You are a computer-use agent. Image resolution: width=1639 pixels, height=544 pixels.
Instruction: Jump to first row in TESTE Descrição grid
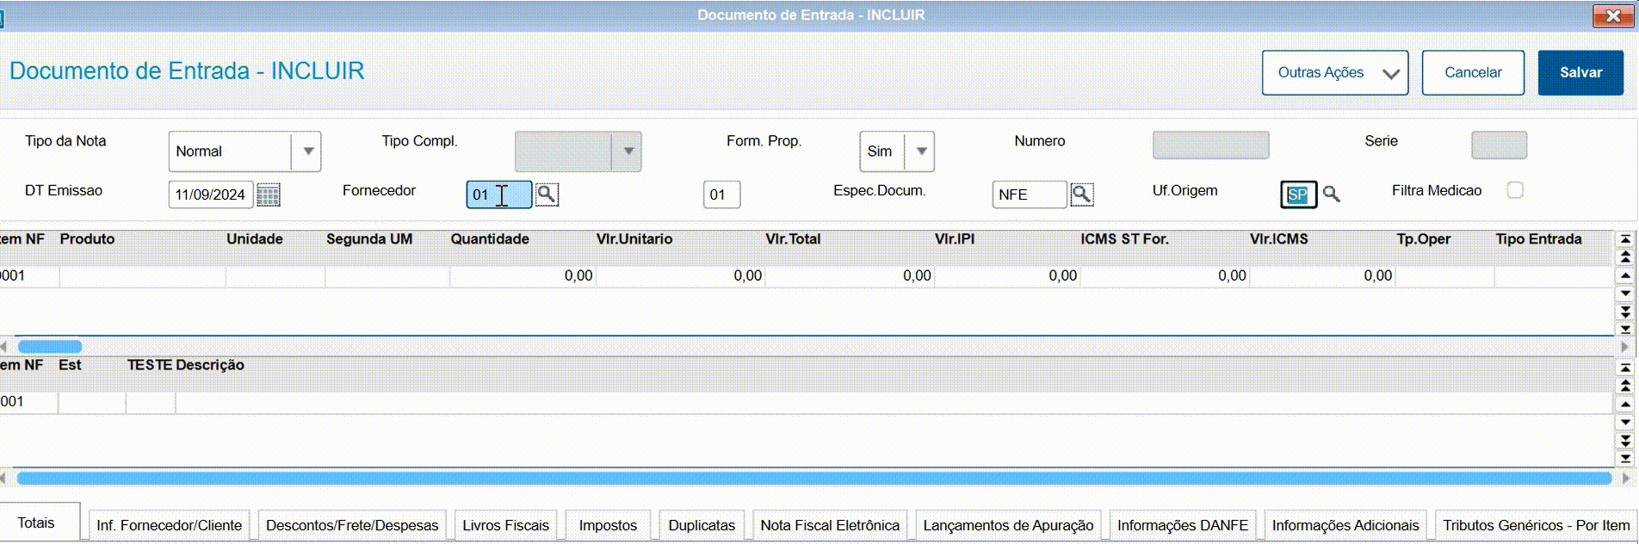pyautogui.click(x=1625, y=368)
